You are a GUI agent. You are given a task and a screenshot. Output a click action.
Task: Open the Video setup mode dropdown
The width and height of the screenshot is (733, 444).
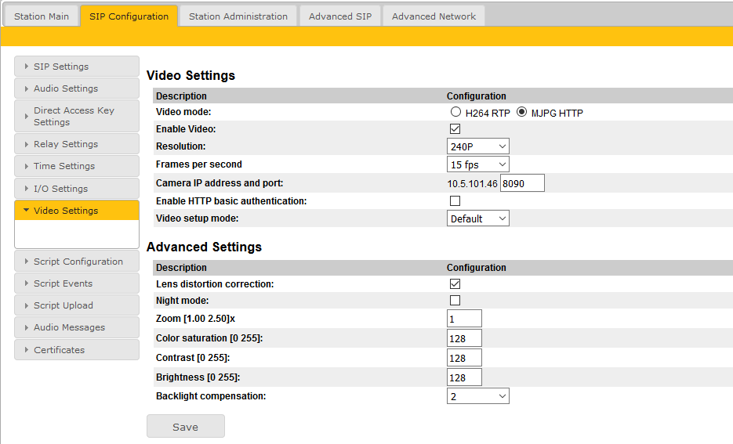tap(477, 218)
